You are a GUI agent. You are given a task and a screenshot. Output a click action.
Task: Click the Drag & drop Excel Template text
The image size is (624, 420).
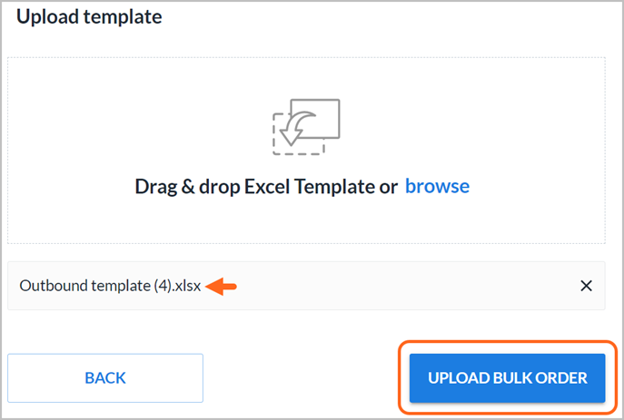coord(266,186)
